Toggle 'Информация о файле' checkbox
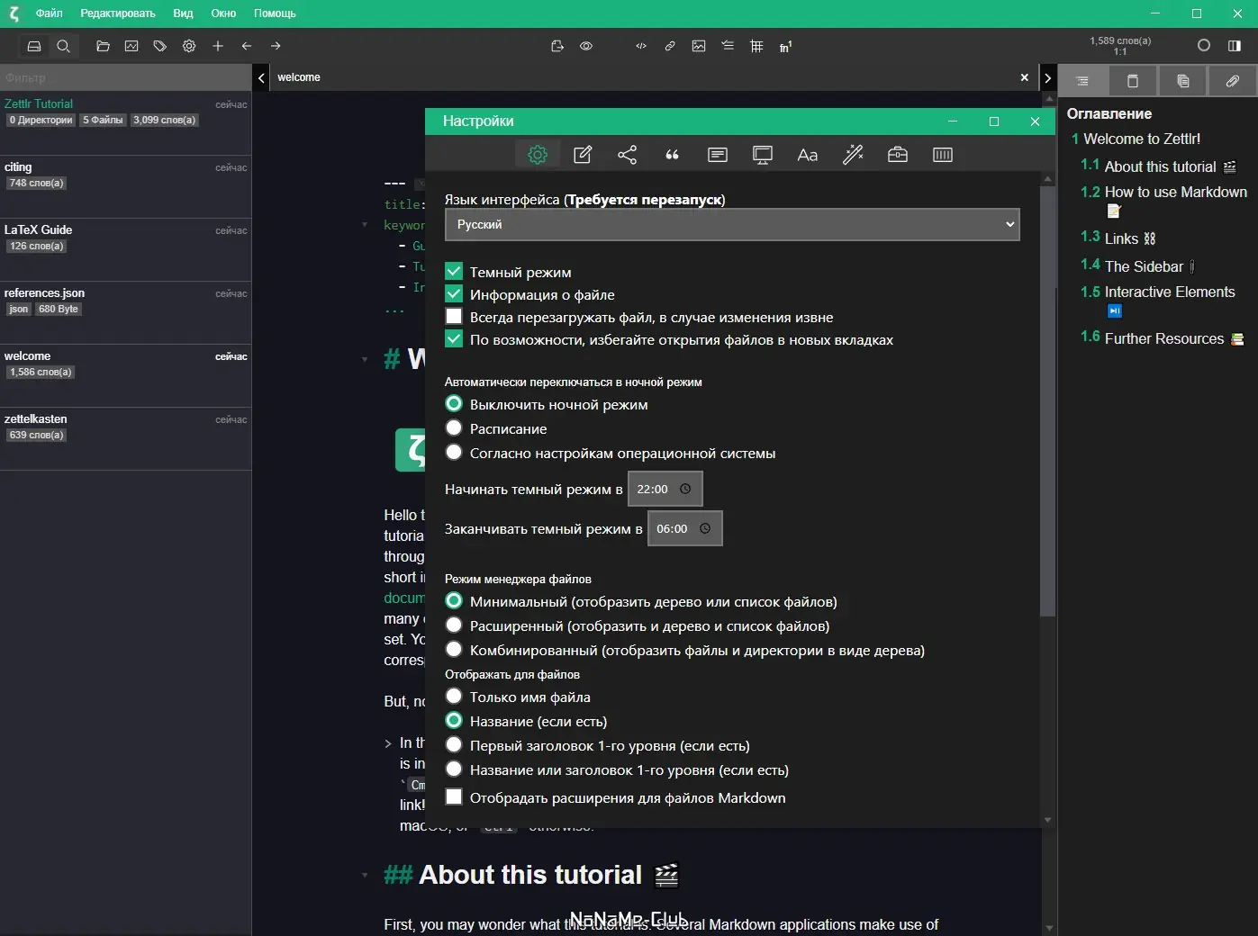The height and width of the screenshot is (936, 1258). point(454,293)
